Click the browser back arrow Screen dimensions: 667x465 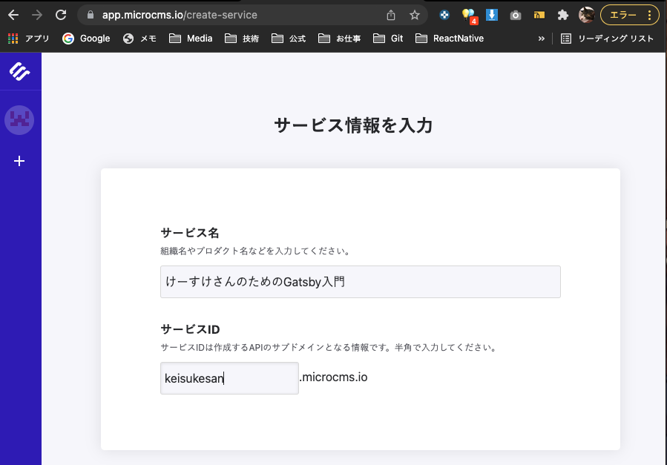click(13, 15)
